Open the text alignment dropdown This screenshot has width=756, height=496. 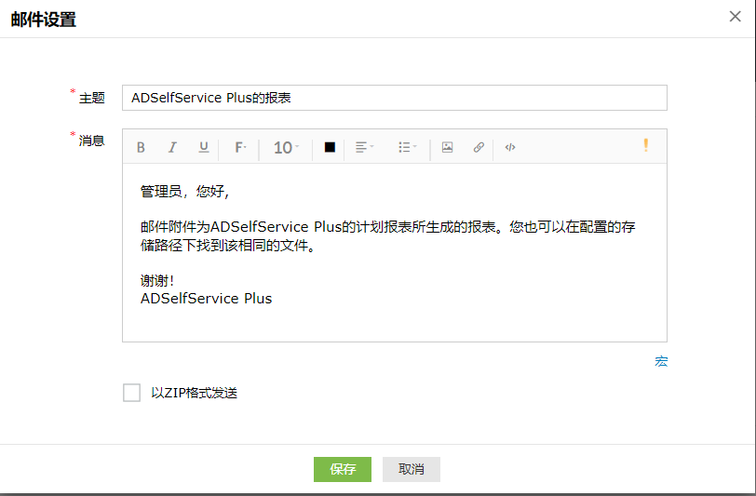click(365, 147)
